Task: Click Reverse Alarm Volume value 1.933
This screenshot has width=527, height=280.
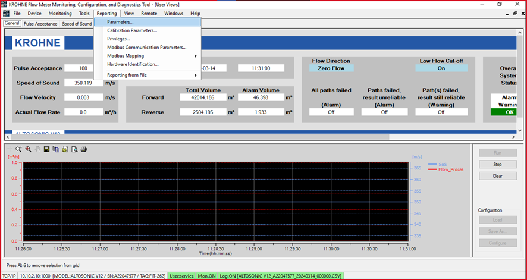Action: (261, 112)
